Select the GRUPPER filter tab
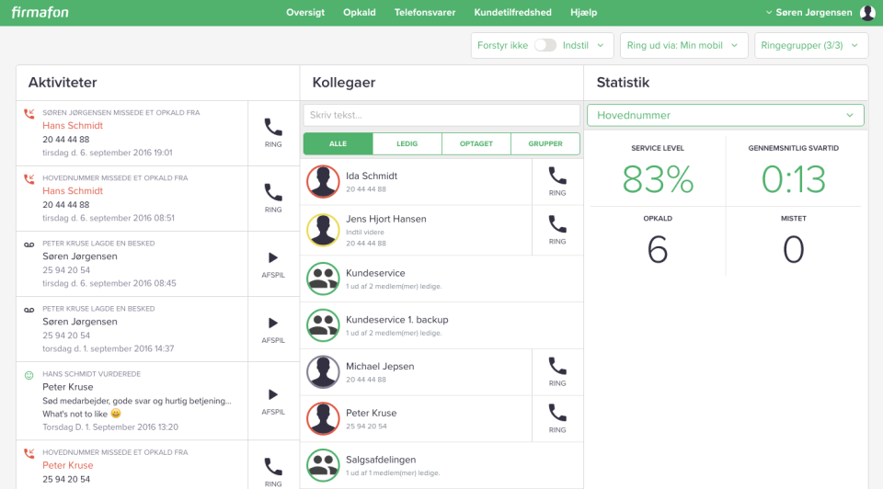 pyautogui.click(x=545, y=143)
